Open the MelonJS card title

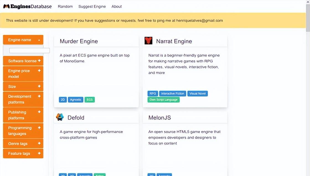coord(159,118)
